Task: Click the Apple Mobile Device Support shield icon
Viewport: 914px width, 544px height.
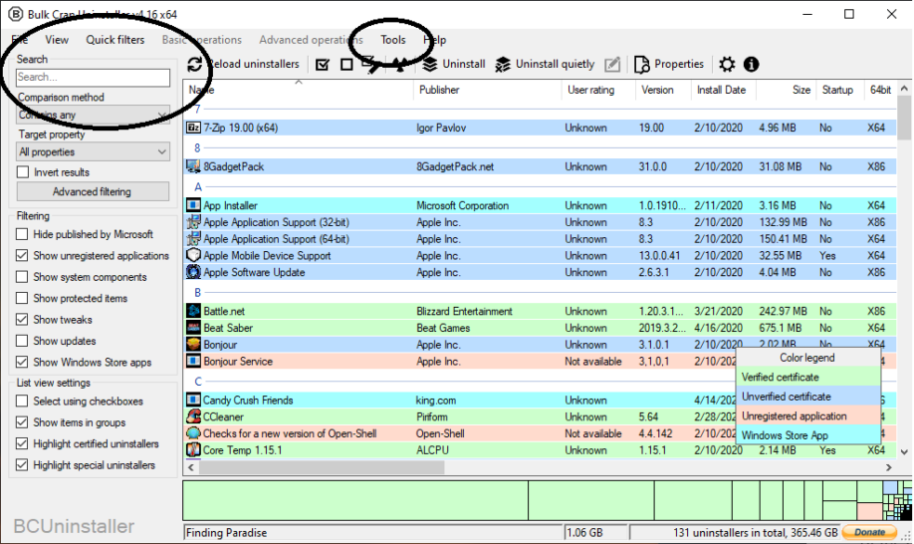Action: pos(193,255)
